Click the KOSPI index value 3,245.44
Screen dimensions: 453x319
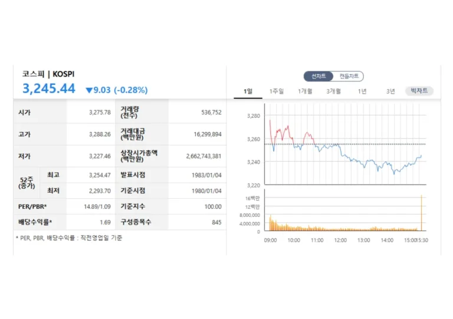coord(49,88)
